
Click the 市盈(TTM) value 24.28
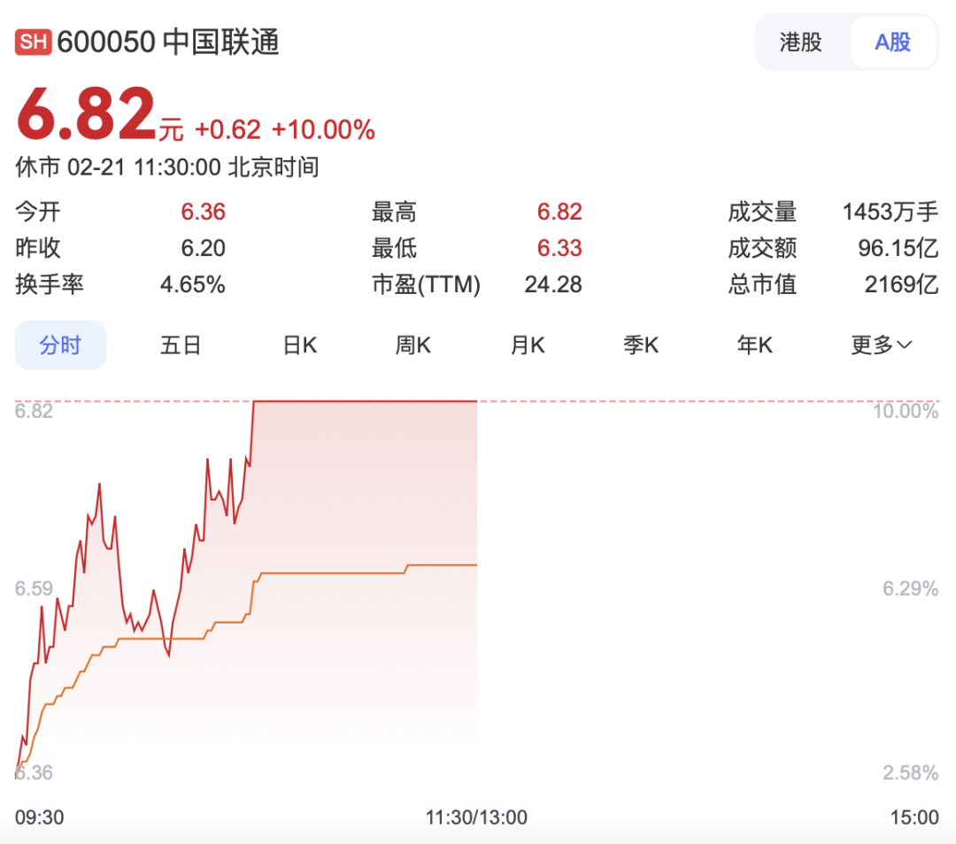tap(553, 284)
